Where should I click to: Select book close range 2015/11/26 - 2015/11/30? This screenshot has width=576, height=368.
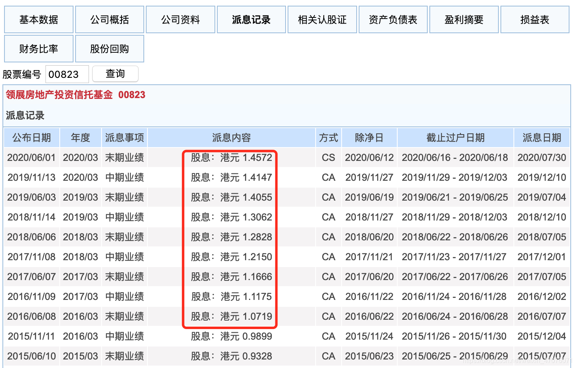tap(454, 336)
